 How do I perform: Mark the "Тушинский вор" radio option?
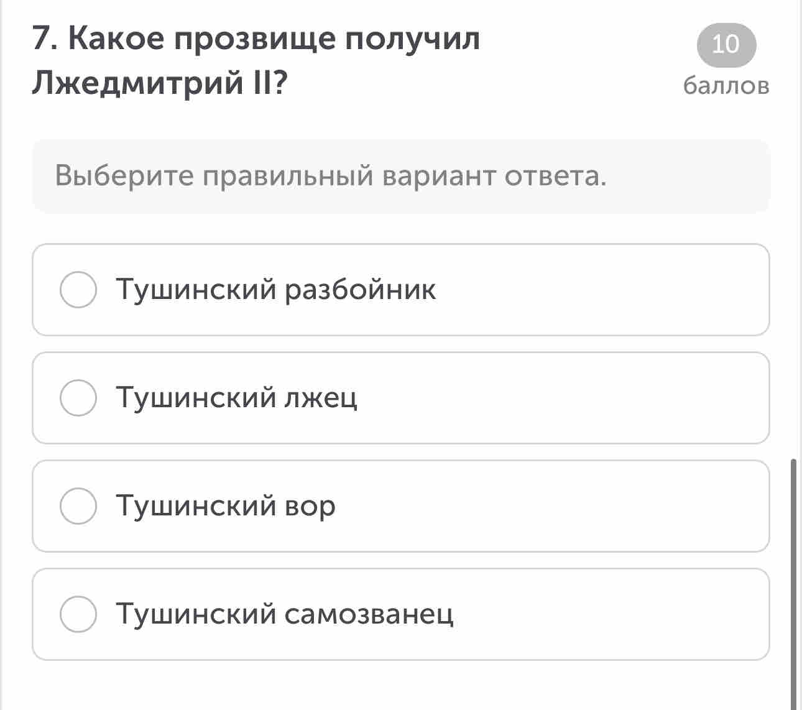point(78,506)
